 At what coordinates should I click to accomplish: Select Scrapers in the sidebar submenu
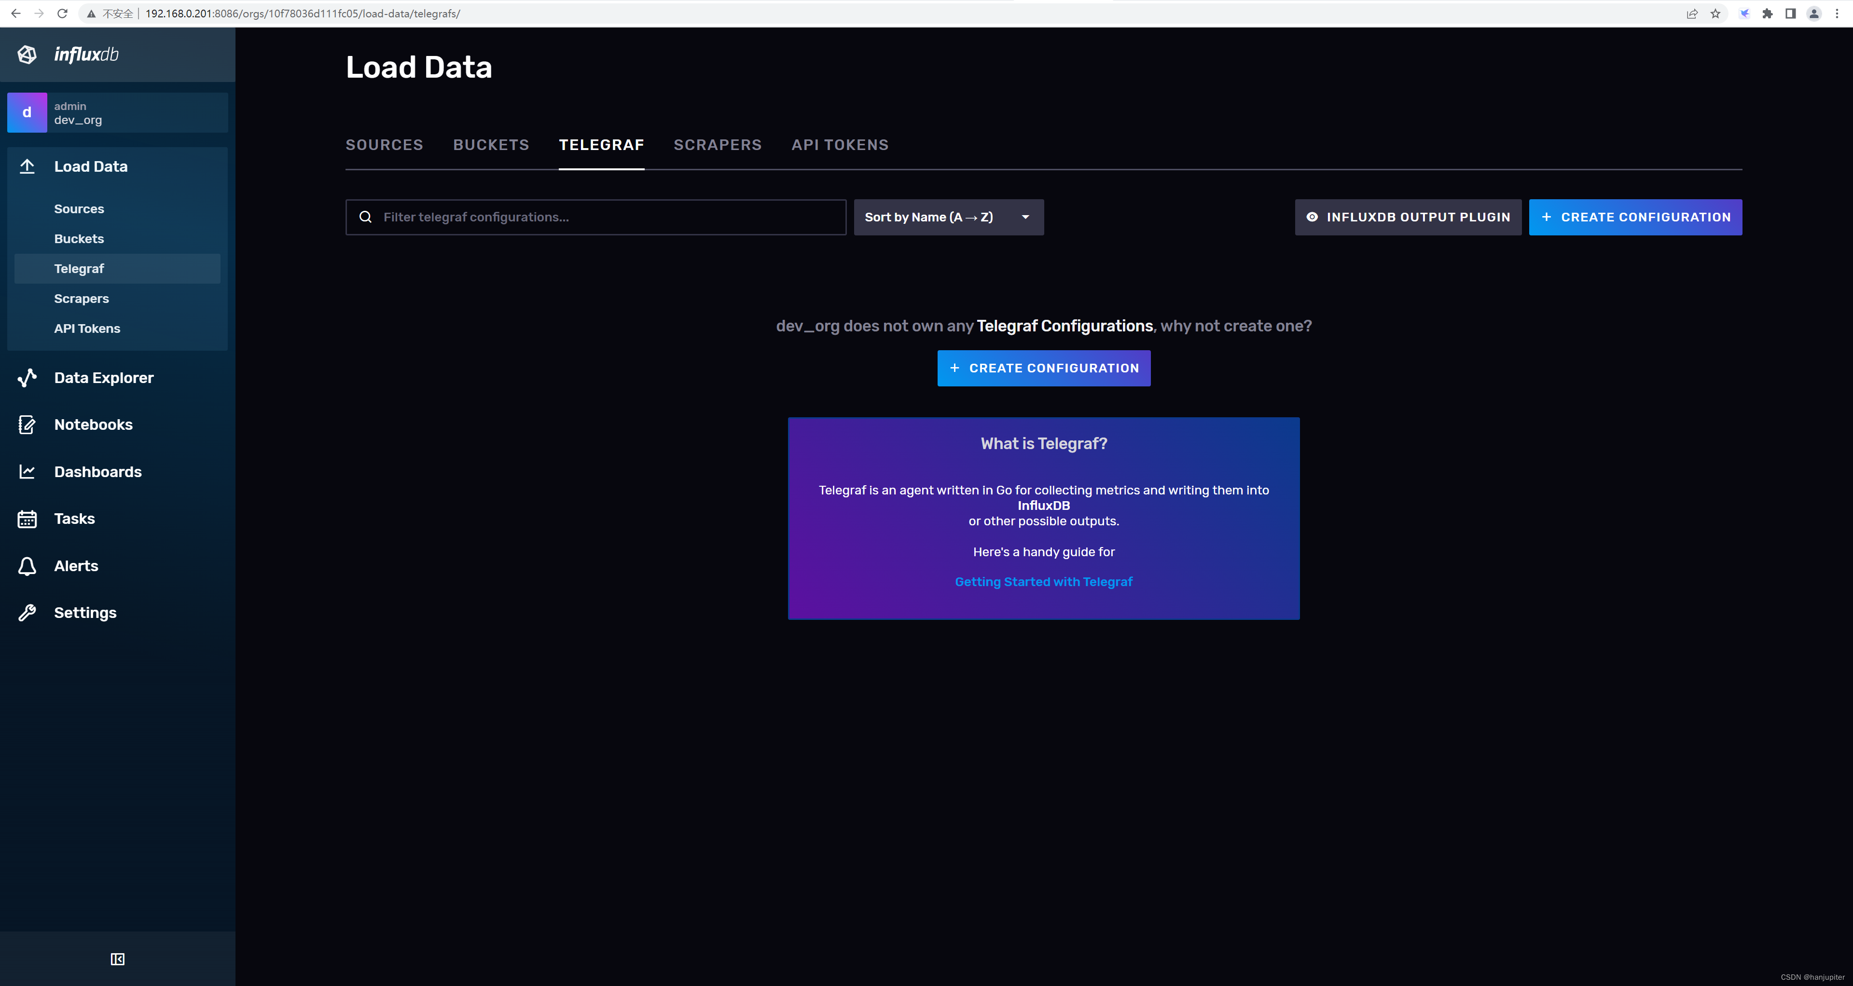81,299
